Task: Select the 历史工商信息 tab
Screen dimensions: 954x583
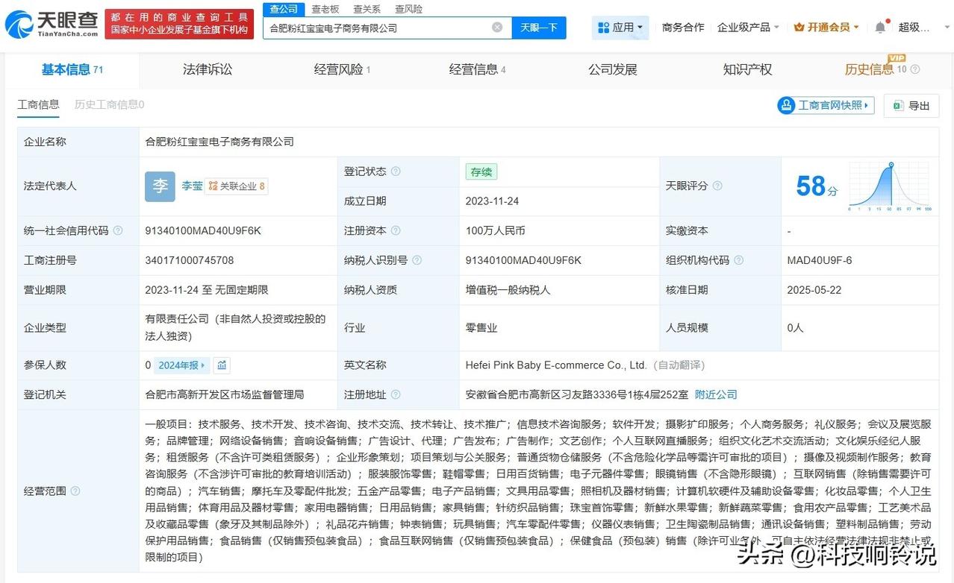Action: [x=108, y=104]
